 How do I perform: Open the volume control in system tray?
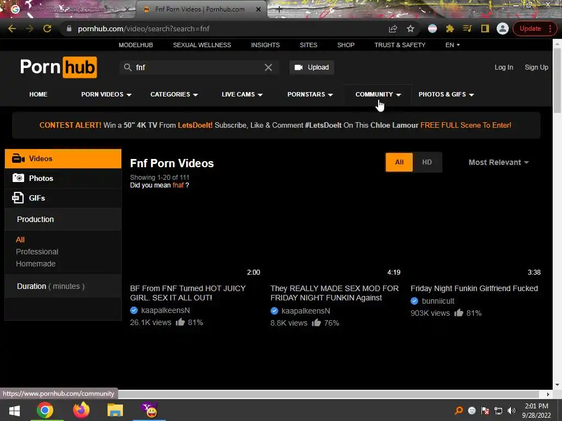(512, 411)
